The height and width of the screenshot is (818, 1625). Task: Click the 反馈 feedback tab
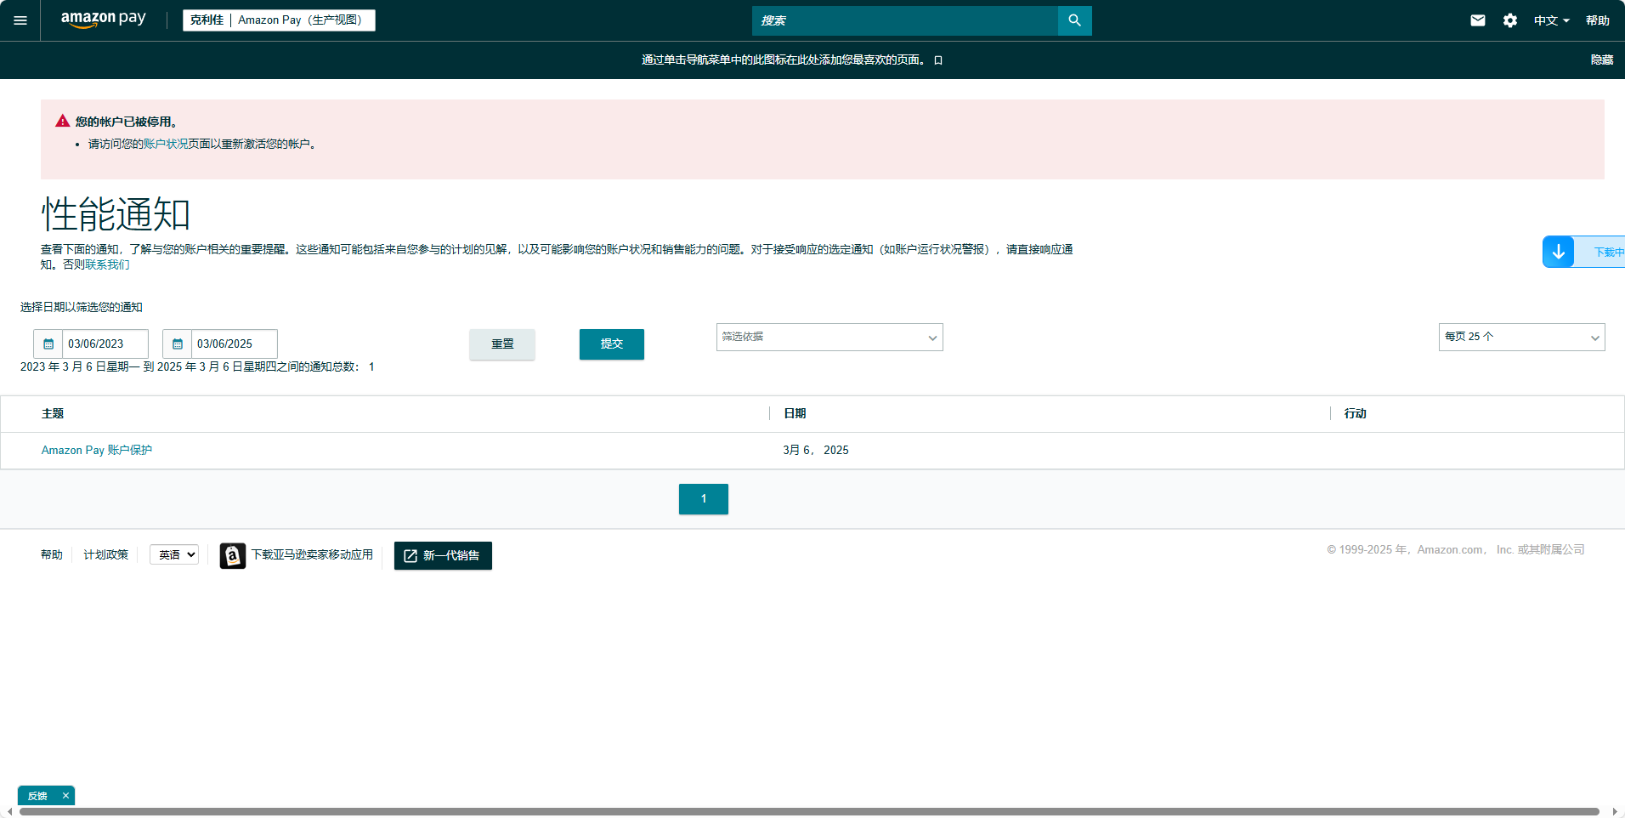37,796
